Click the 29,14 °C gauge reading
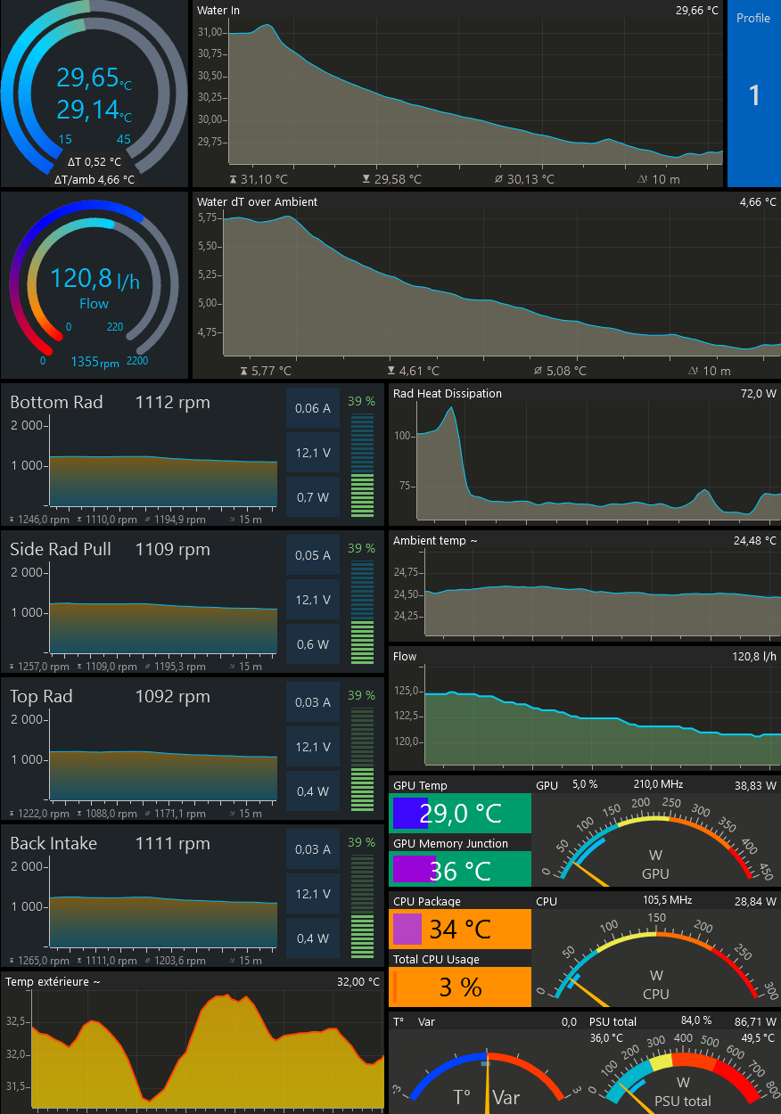Viewport: 781px width, 1114px height. pyautogui.click(x=94, y=111)
